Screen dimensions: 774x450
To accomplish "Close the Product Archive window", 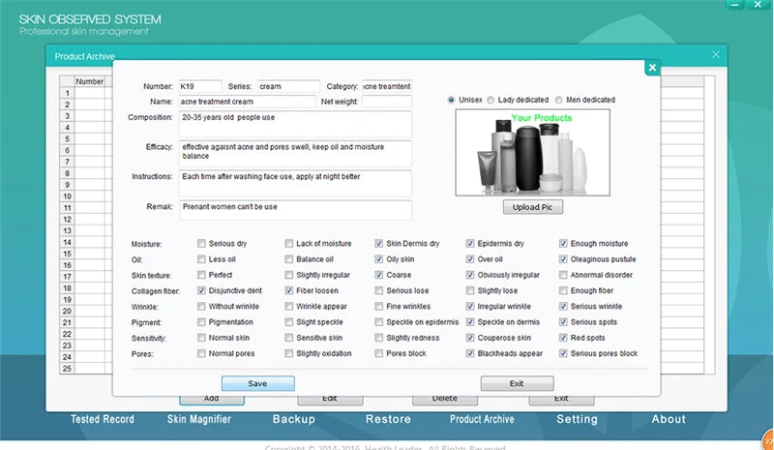I will tap(716, 55).
